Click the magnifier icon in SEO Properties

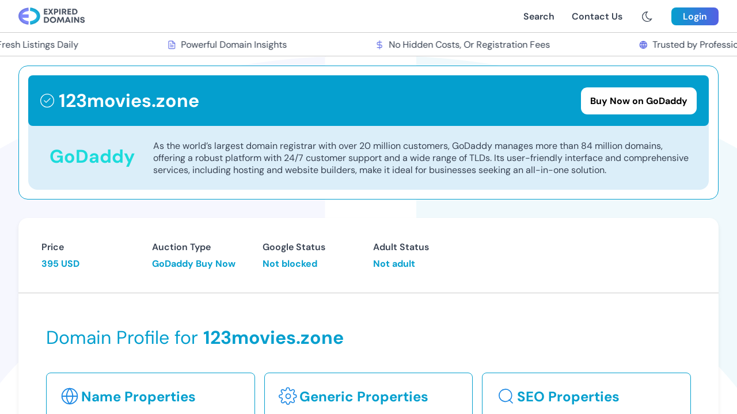click(506, 396)
